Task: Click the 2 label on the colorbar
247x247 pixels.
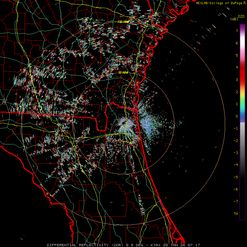Action: click(x=237, y=92)
